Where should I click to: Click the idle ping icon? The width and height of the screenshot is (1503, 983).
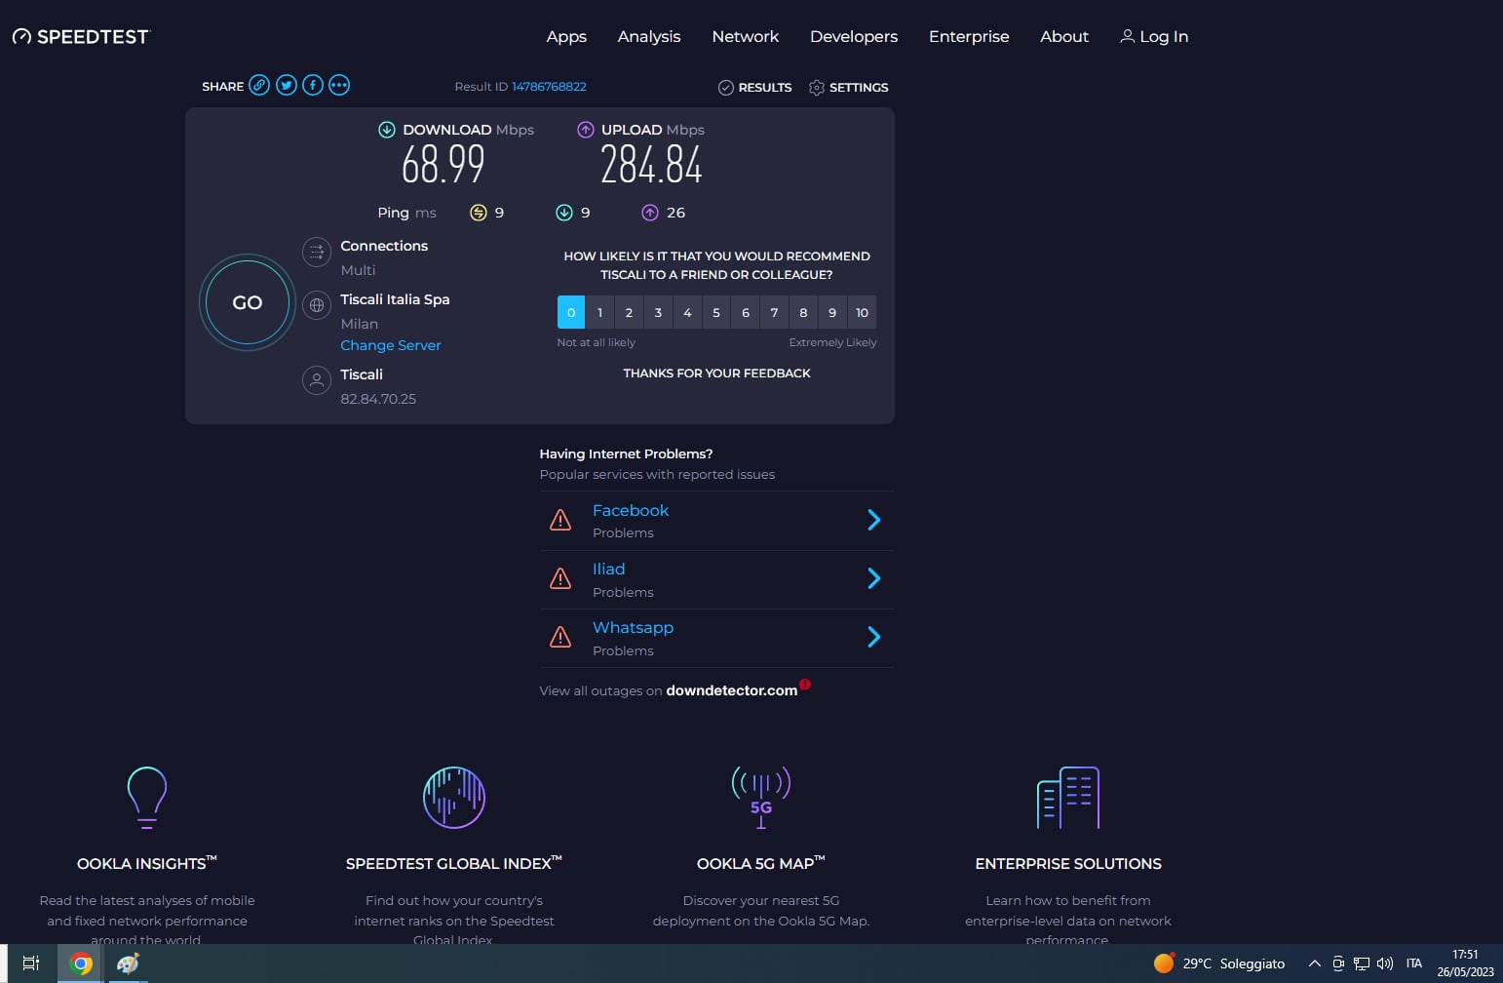[x=479, y=213]
